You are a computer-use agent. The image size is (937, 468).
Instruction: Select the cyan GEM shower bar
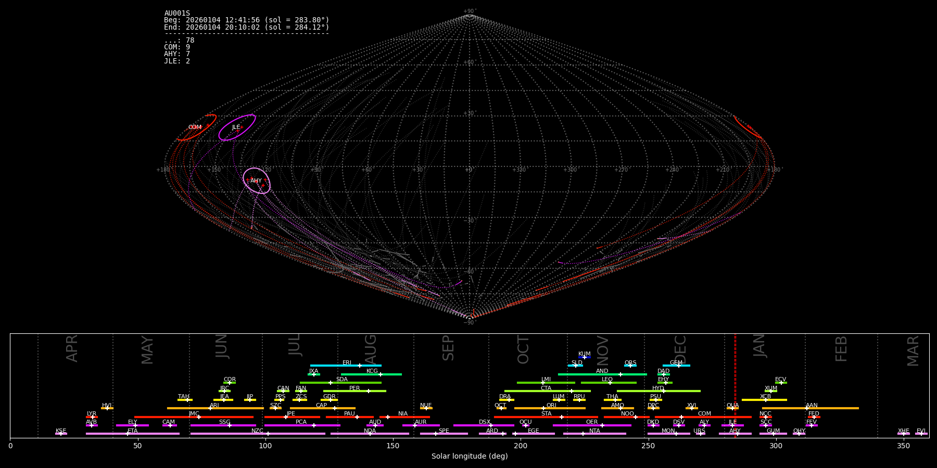click(676, 366)
